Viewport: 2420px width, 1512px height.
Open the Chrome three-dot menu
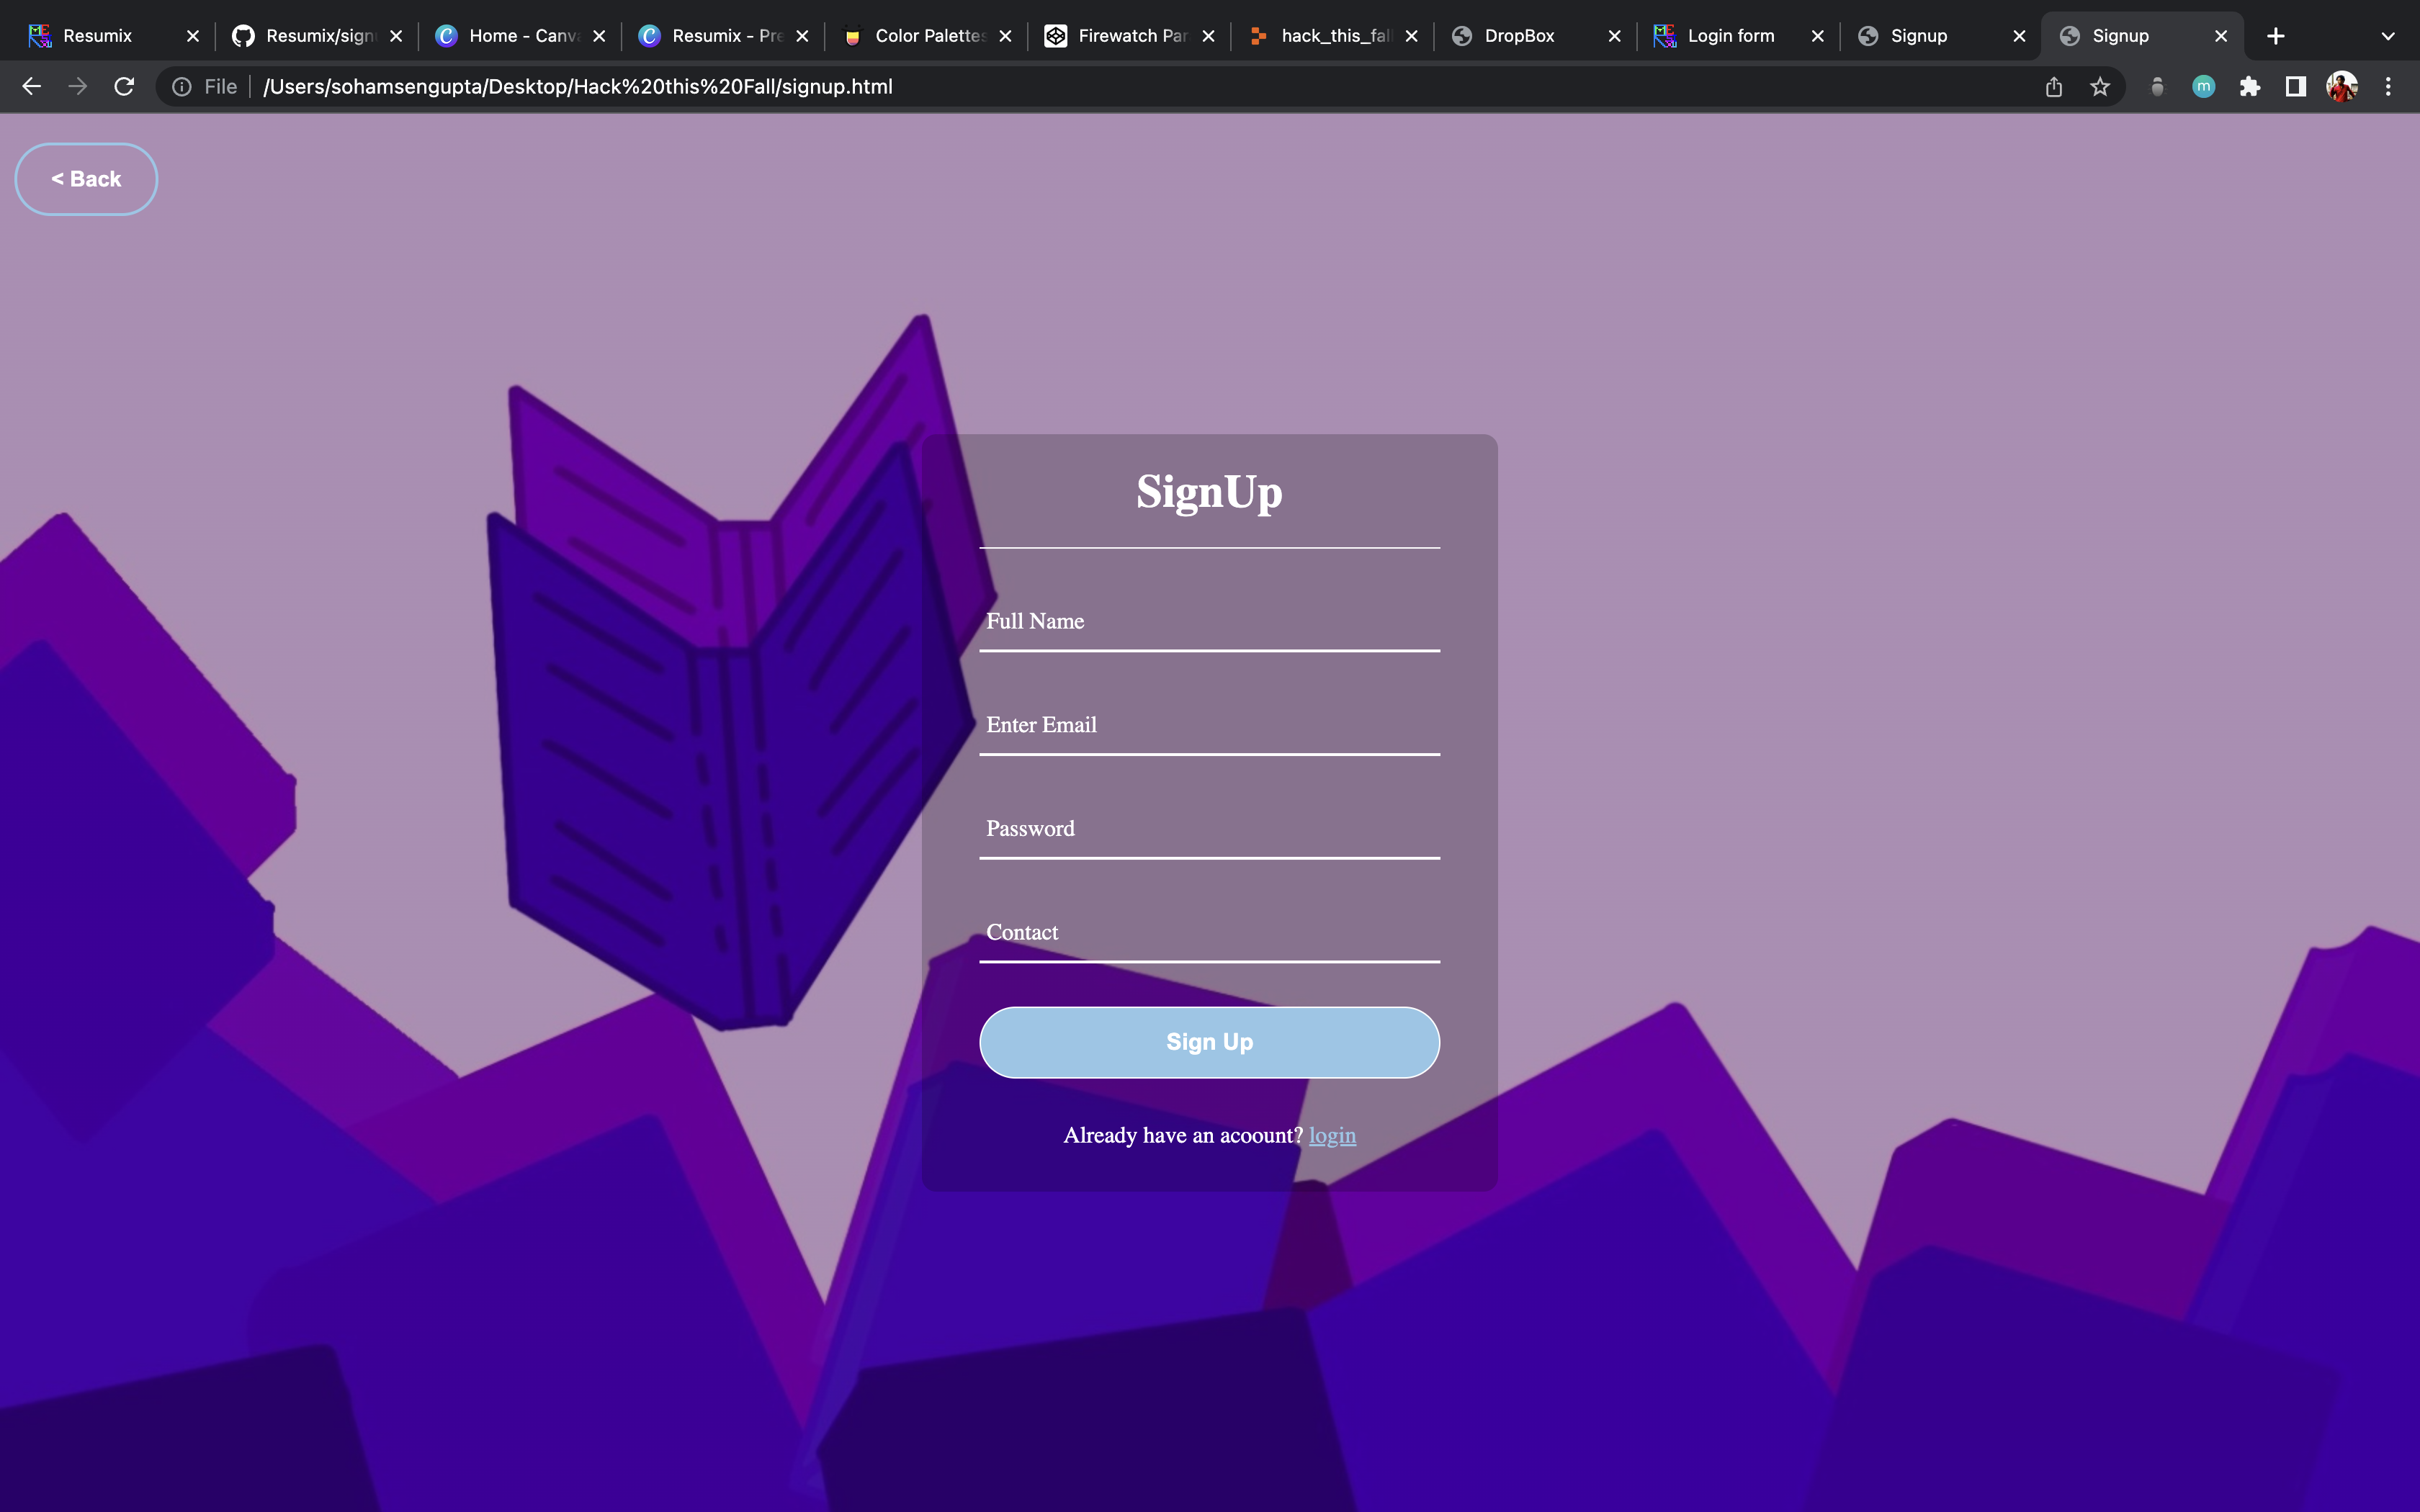point(2388,87)
